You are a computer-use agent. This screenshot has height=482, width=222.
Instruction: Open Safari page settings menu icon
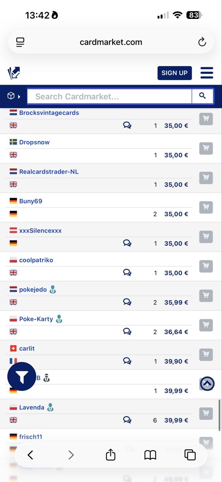[20, 42]
